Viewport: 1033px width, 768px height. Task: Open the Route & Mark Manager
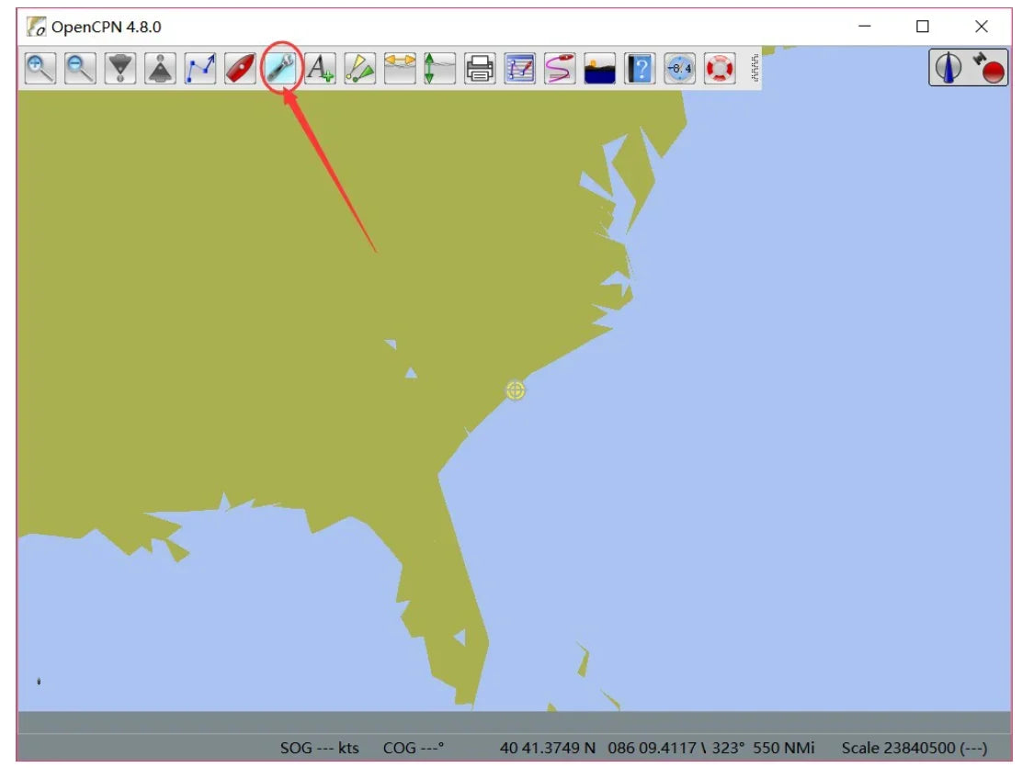coord(520,68)
